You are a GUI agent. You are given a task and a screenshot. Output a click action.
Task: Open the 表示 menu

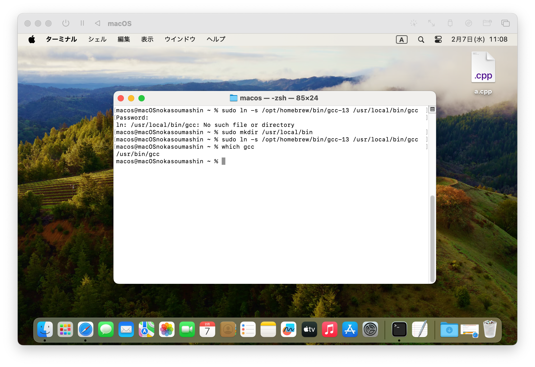(147, 39)
